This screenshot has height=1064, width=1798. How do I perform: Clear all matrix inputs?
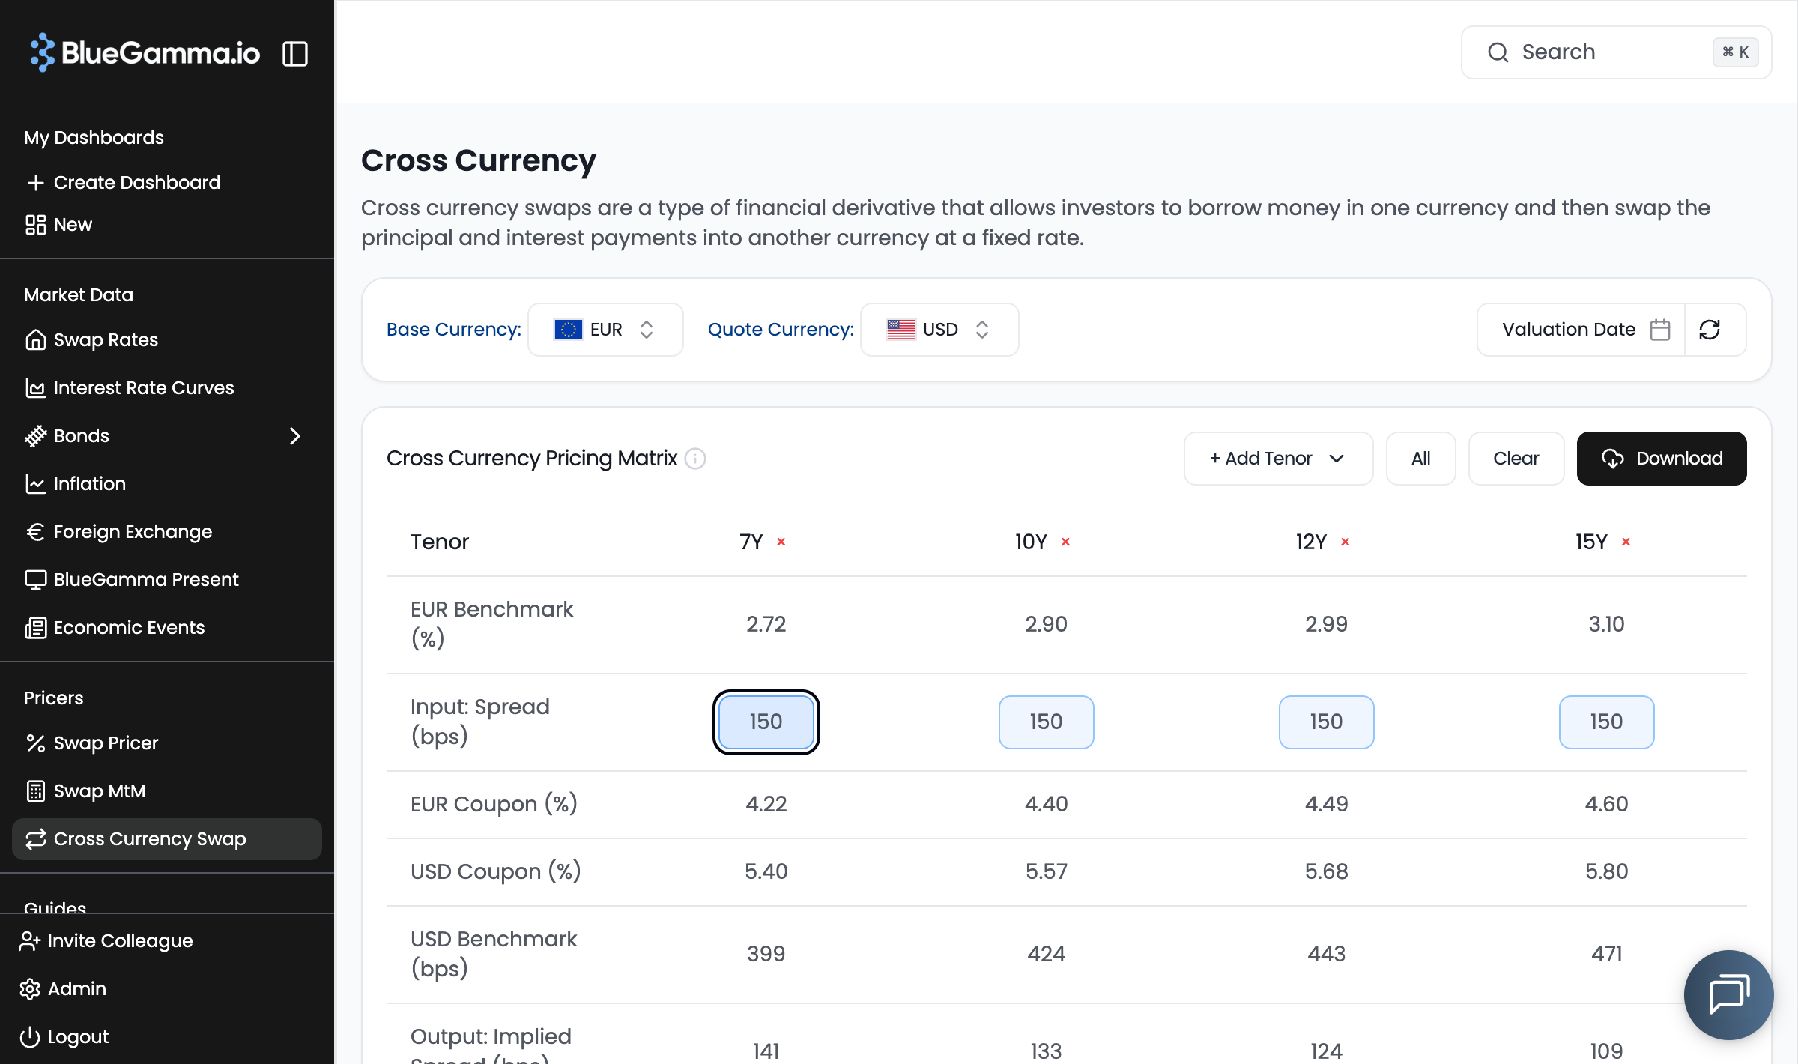point(1516,458)
